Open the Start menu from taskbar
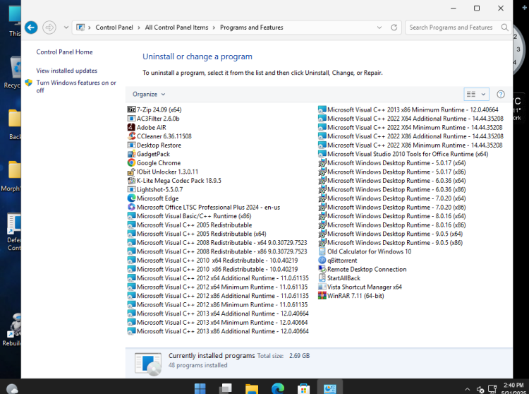The width and height of the screenshot is (529, 394). coord(200,388)
